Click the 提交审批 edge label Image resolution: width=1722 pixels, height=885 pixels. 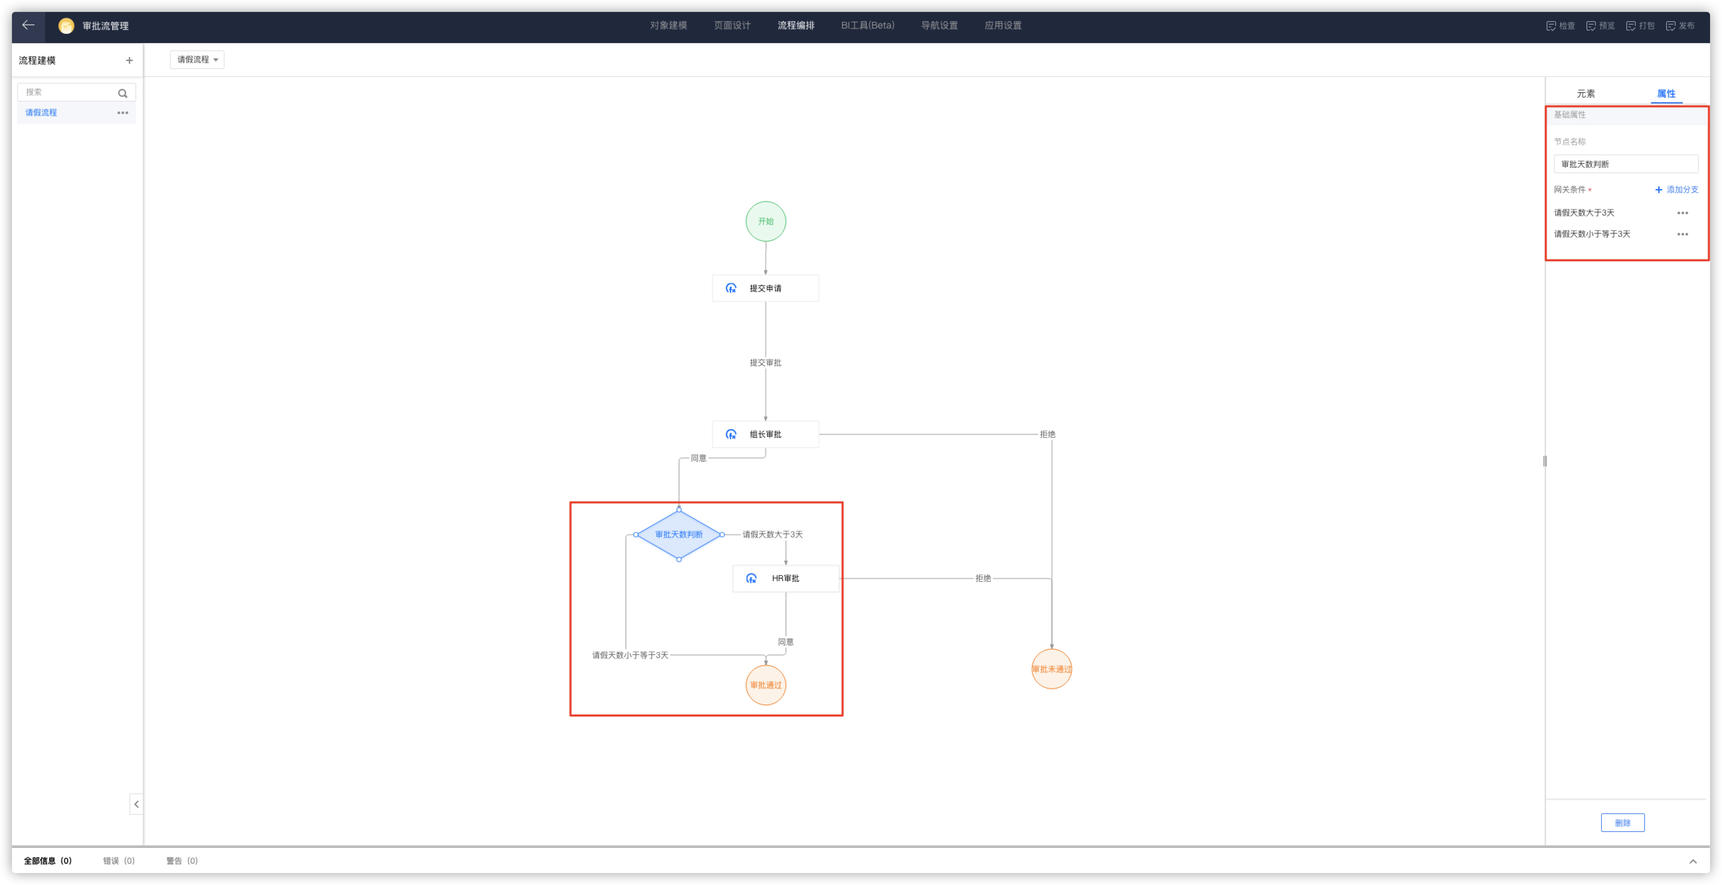tap(765, 363)
